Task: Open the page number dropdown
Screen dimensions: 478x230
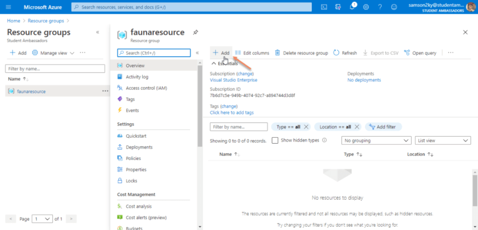Action: tap(42, 219)
